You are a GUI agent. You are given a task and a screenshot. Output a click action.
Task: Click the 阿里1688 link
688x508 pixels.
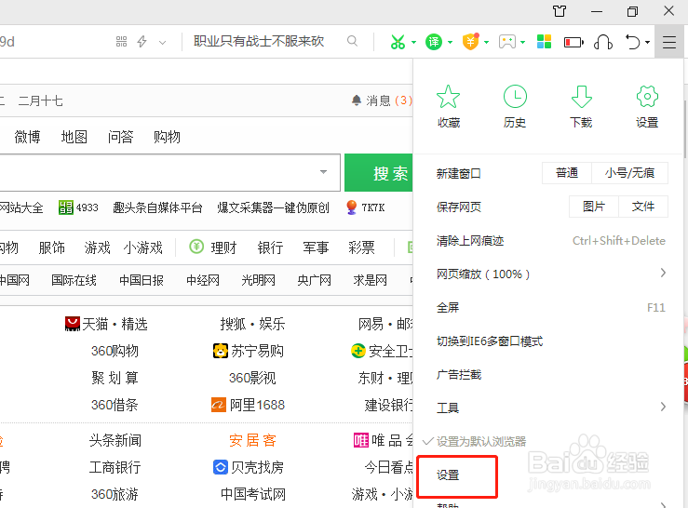(x=249, y=405)
